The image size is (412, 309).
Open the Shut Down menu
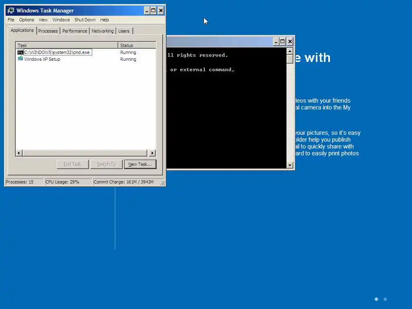[x=85, y=20]
